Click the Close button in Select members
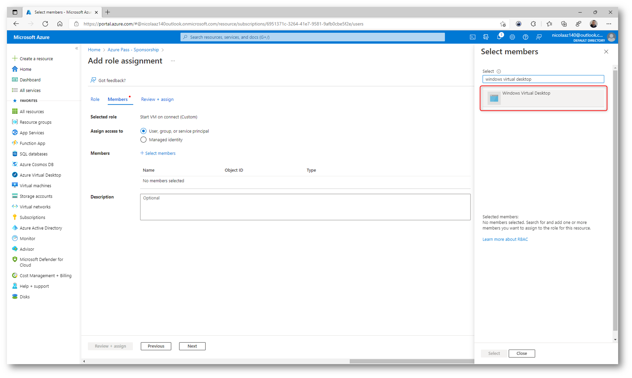This screenshot has width=632, height=378. coord(522,353)
